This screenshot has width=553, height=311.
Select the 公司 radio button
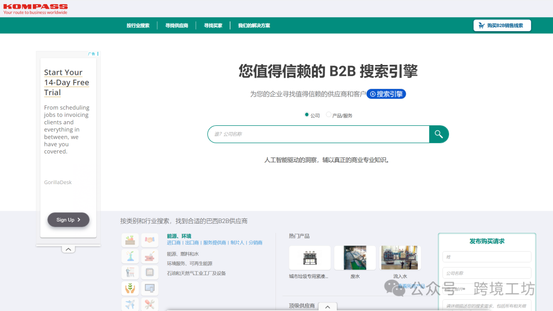tap(307, 115)
